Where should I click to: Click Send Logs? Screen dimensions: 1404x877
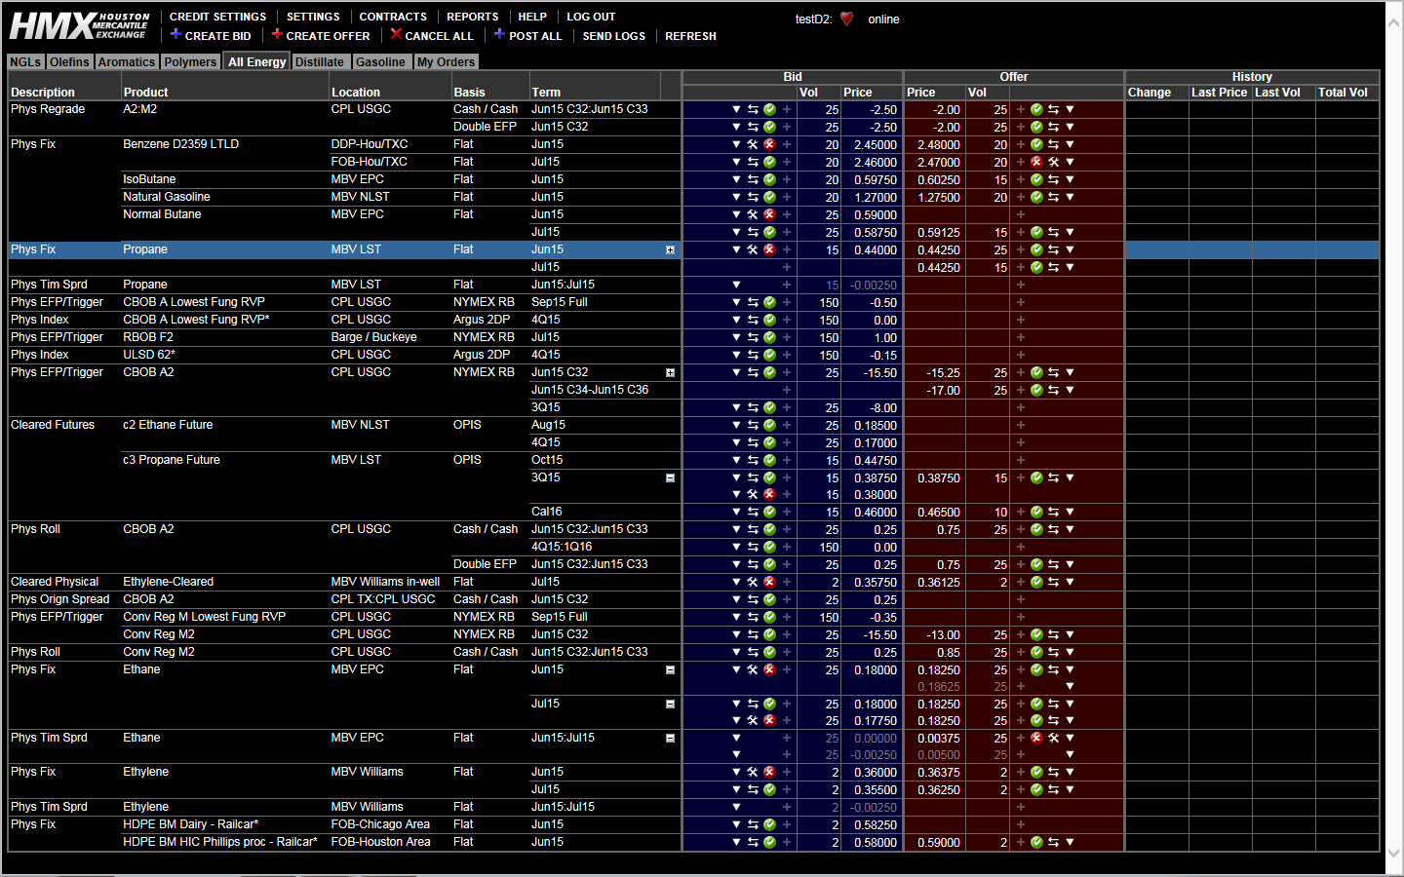coord(614,36)
